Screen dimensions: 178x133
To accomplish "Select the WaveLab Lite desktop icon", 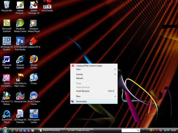I will 20,97.
